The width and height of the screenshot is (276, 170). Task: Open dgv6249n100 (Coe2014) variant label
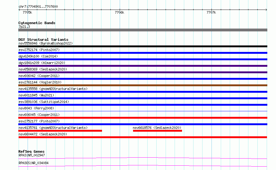(38, 56)
